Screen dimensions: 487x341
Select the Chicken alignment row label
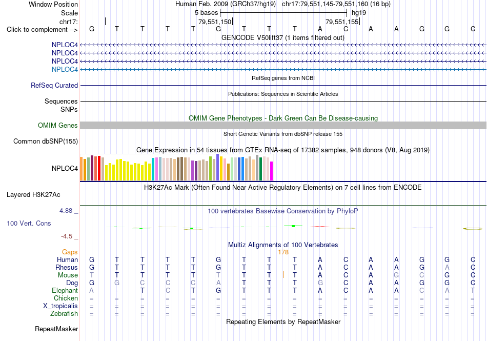pos(66,298)
